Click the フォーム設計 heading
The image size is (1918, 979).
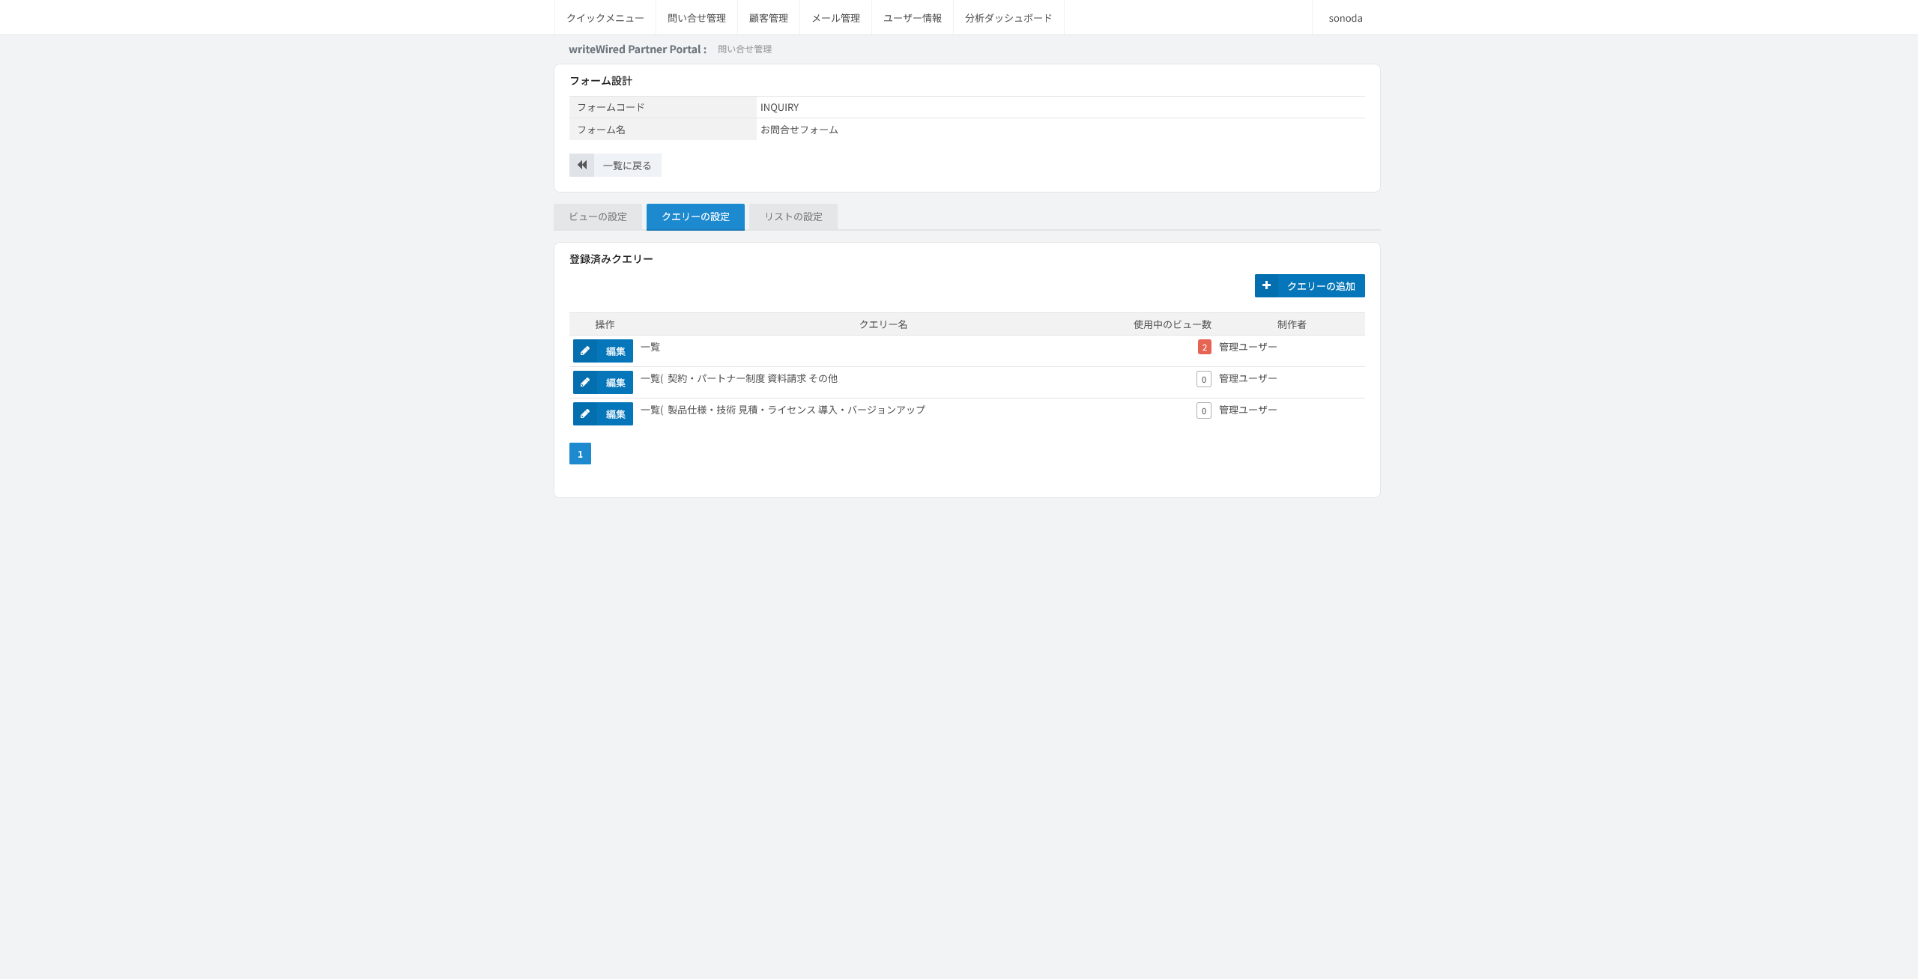601,81
